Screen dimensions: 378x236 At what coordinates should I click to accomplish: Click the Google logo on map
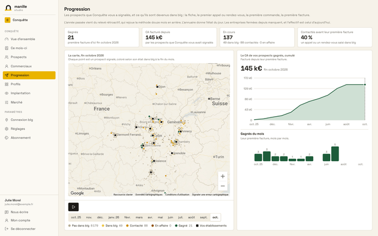(x=77, y=193)
